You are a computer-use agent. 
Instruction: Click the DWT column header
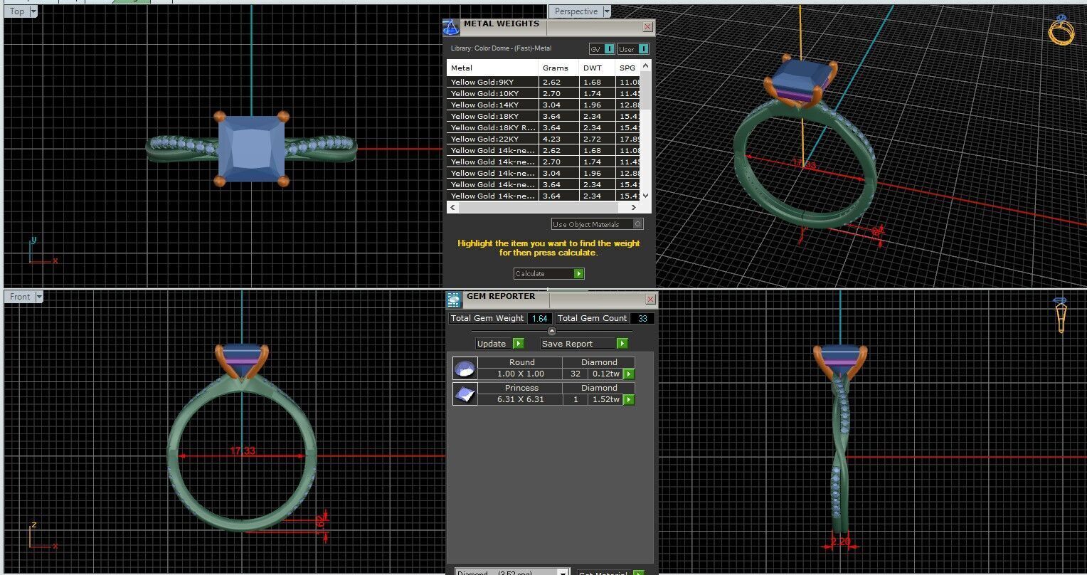pos(598,68)
